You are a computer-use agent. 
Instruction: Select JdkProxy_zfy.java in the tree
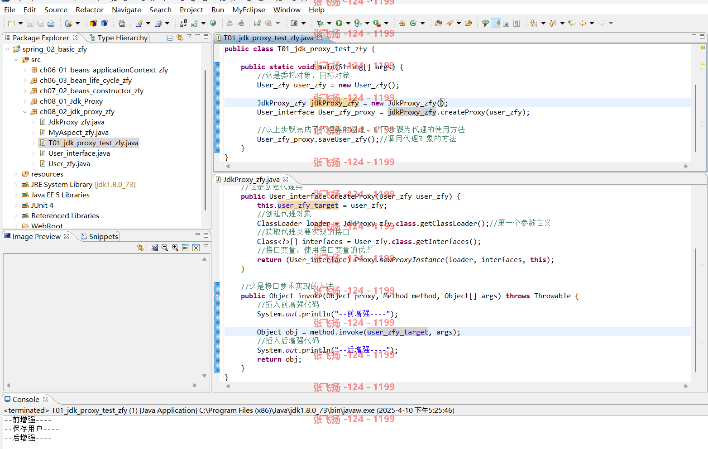77,122
